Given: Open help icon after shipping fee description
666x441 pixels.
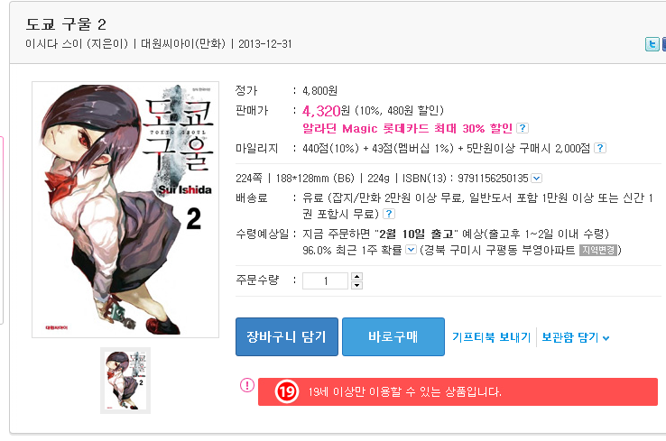Looking at the screenshot, I should (389, 214).
